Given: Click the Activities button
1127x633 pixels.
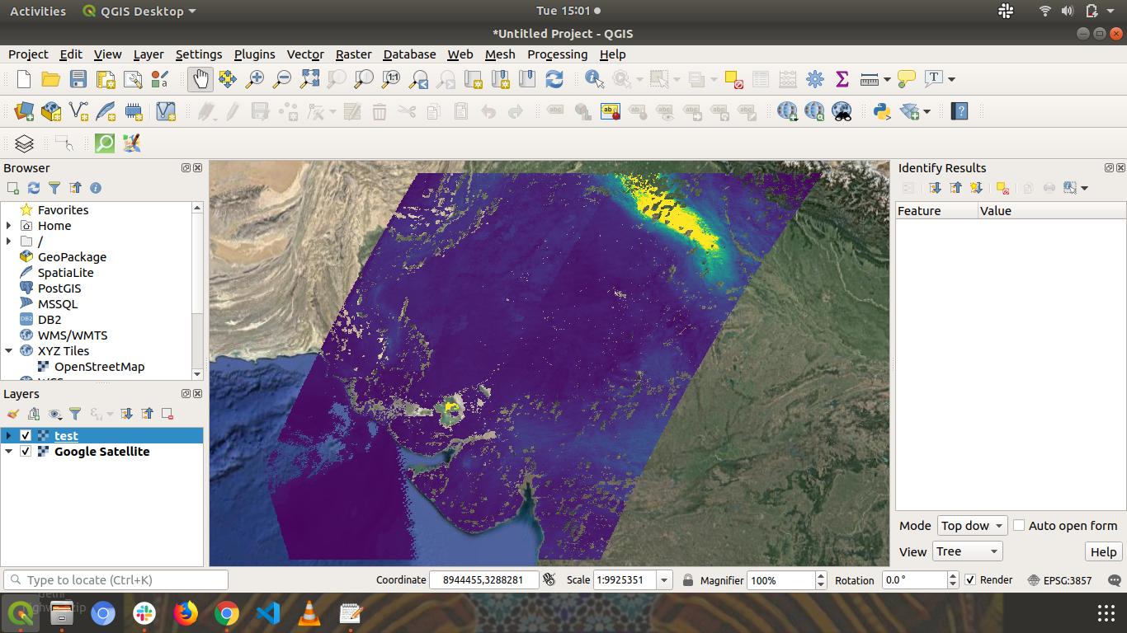Looking at the screenshot, I should tap(38, 11).
